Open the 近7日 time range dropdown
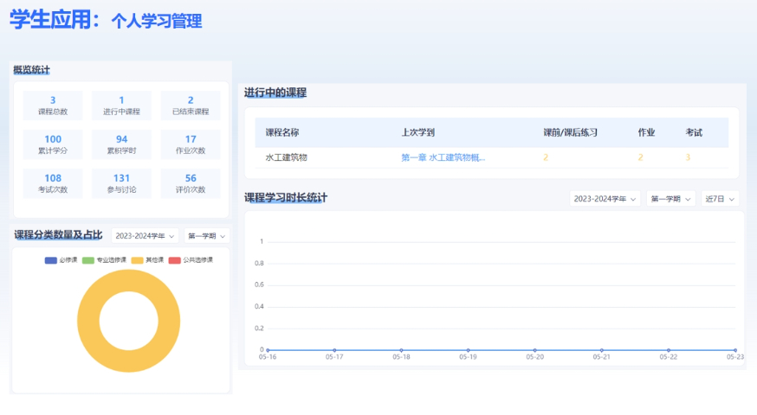The image size is (757, 415). pyautogui.click(x=720, y=199)
